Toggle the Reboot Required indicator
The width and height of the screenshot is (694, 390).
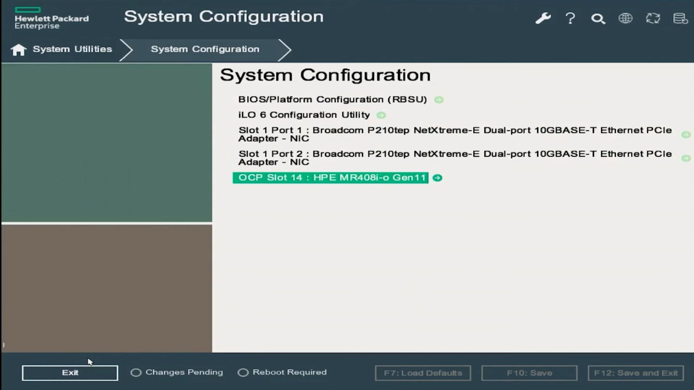point(243,372)
